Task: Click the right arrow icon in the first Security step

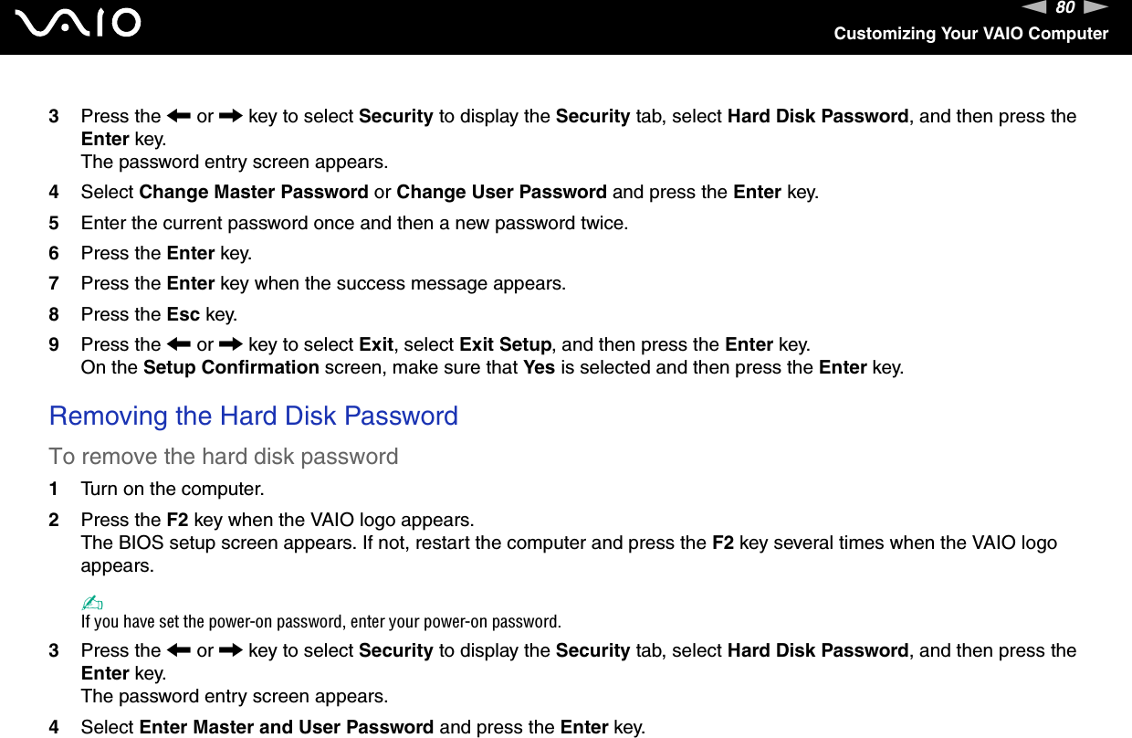Action: [231, 117]
